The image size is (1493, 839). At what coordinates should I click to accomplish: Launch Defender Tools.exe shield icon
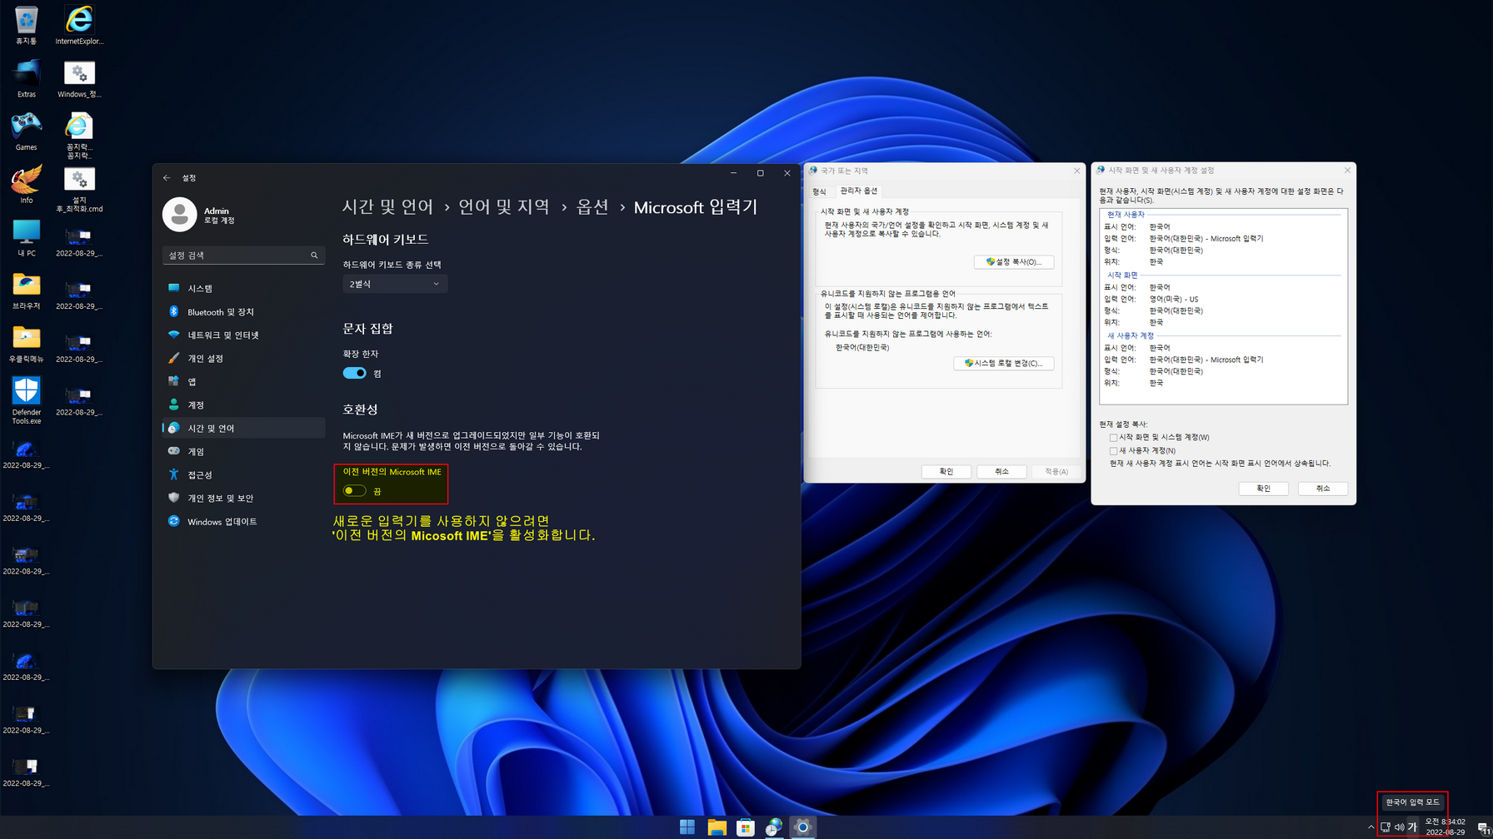click(x=26, y=400)
